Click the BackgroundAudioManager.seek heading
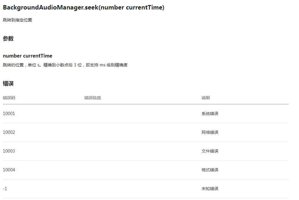This screenshot has height=200, width=299. click(x=84, y=7)
